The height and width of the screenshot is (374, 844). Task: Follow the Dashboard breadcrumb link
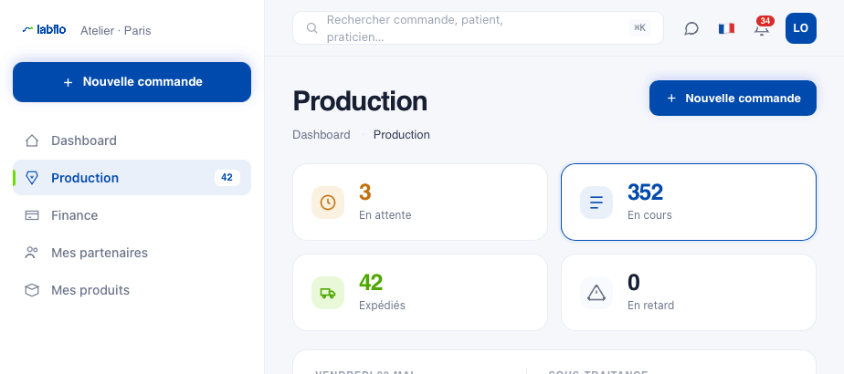[322, 135]
